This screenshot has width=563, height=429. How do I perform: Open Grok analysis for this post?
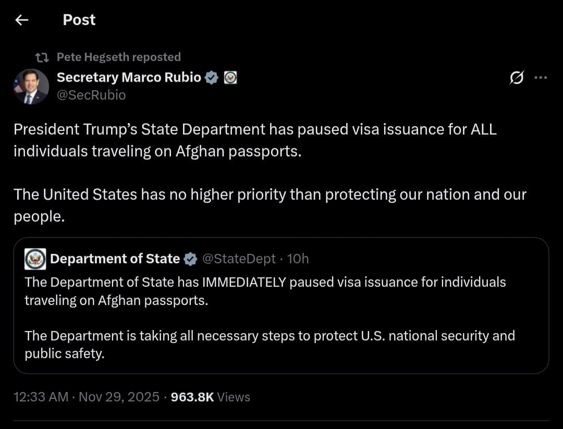pos(517,77)
